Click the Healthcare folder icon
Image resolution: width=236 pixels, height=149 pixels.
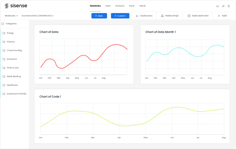[4, 85]
